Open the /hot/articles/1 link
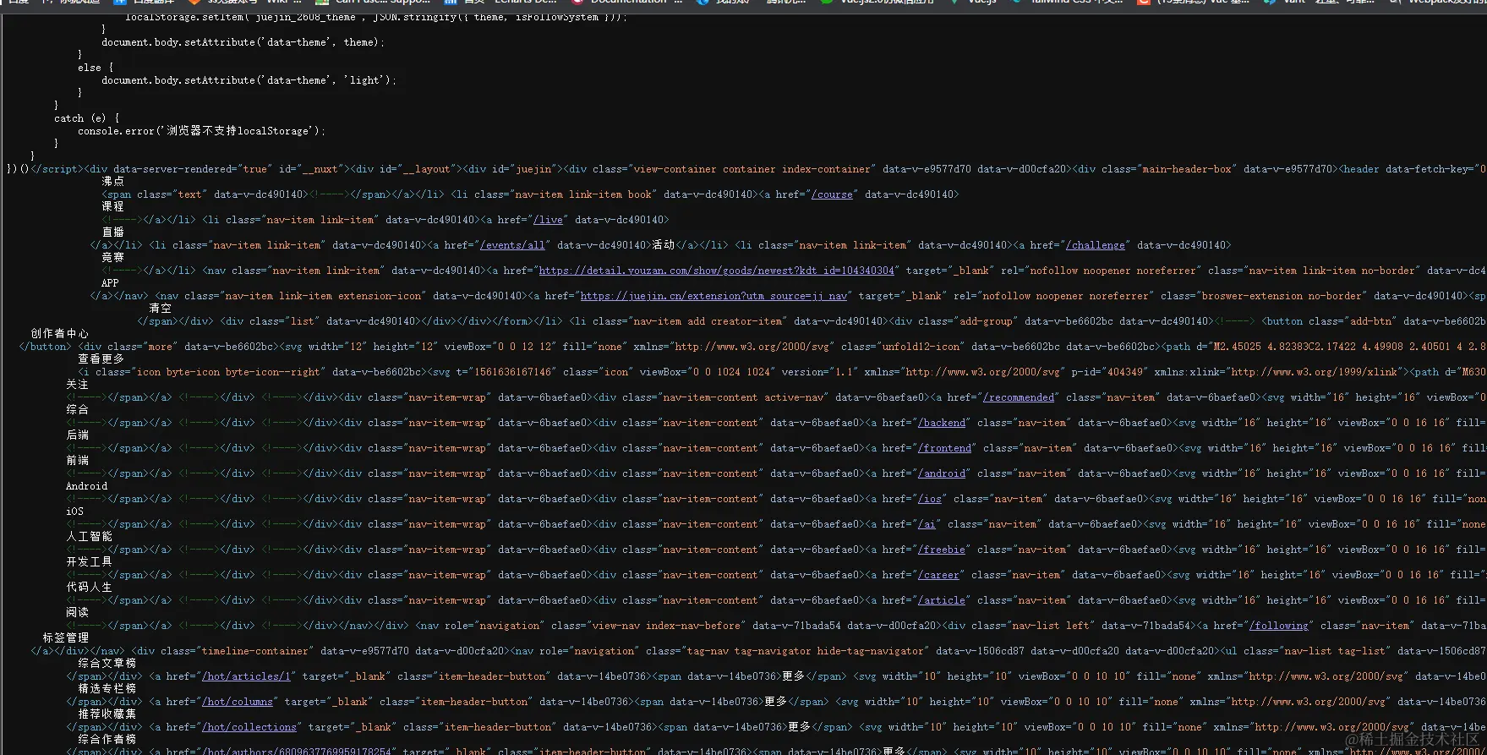The width and height of the screenshot is (1487, 755). (246, 676)
